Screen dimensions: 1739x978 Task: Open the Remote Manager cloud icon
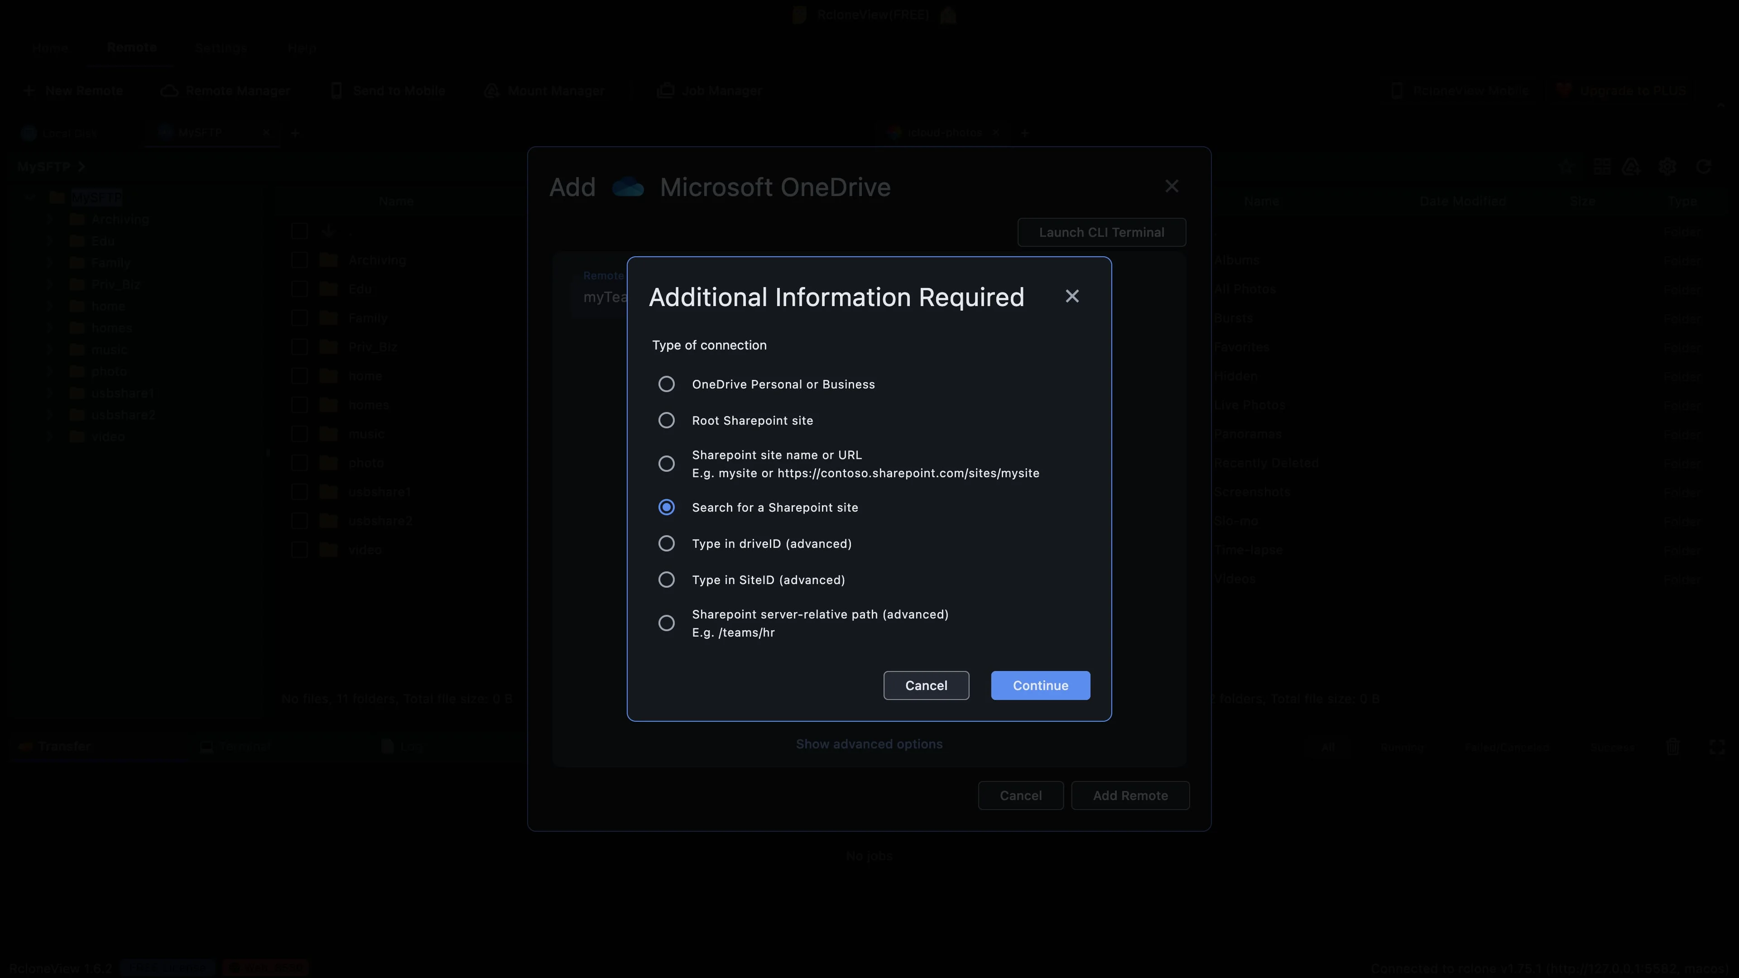(169, 91)
